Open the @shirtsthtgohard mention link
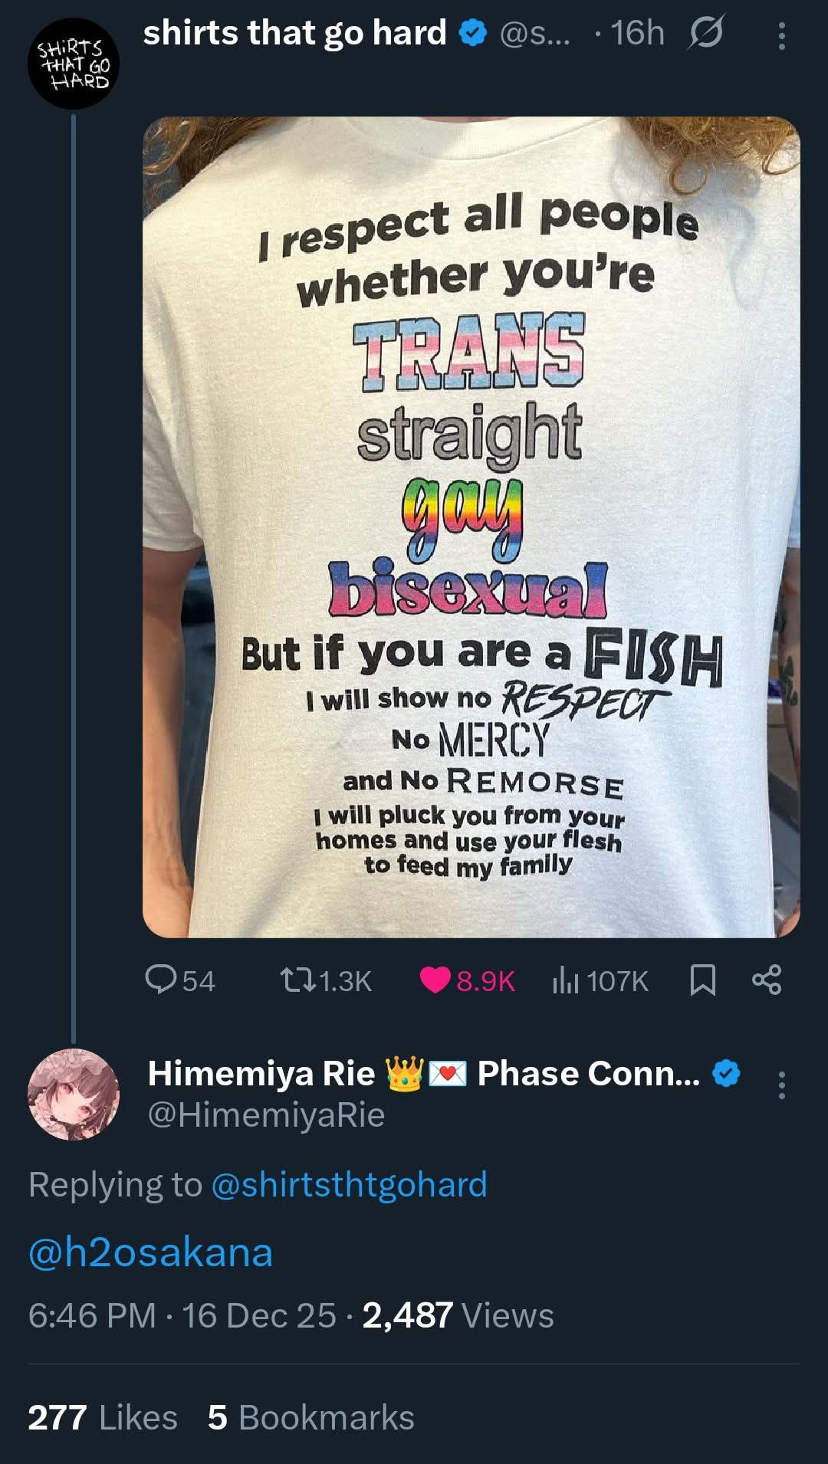Image resolution: width=828 pixels, height=1464 pixels. pyautogui.click(x=349, y=1184)
